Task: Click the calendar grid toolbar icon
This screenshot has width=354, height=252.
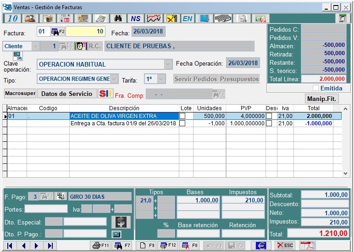Action: (65, 18)
